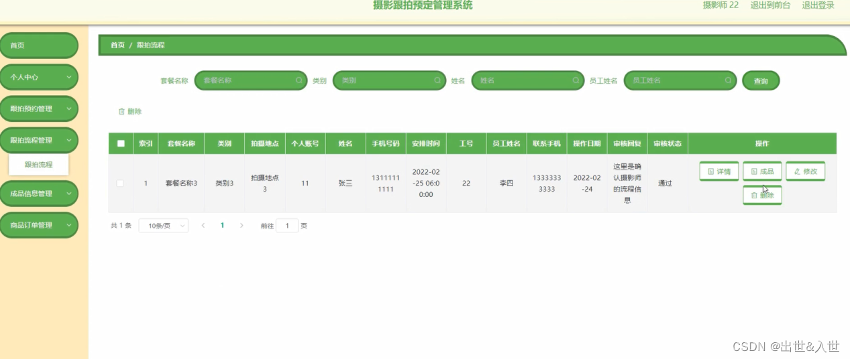Expand the 跟拍预约管理 sidebar menu
Viewport: 850px width, 359px height.
pos(39,109)
